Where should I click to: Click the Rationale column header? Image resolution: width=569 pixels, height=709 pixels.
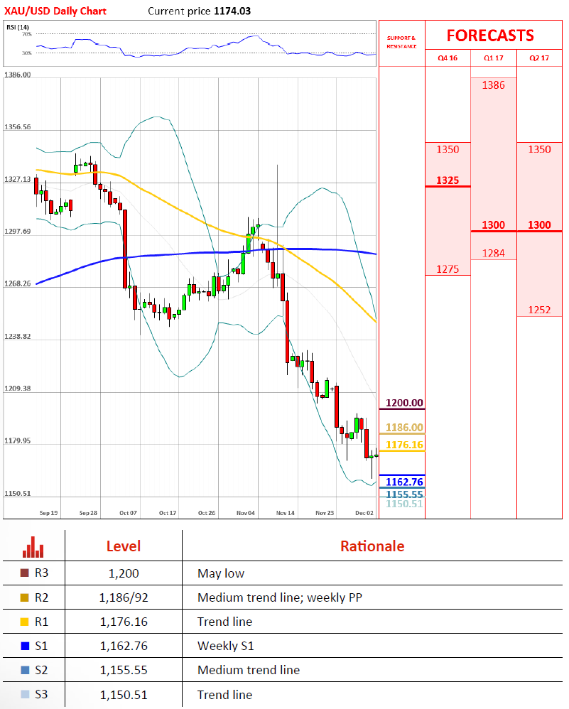click(x=372, y=546)
